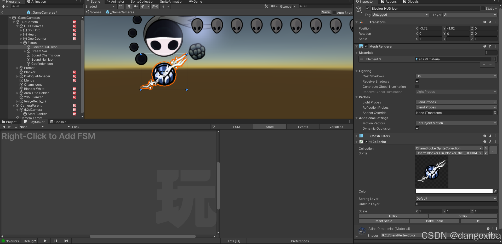
Task: Click the color eyedropper icon
Action: (495, 191)
